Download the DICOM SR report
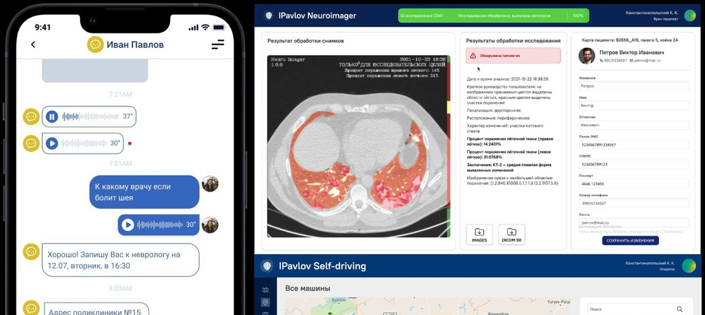This screenshot has width=705, height=315. 511,234
